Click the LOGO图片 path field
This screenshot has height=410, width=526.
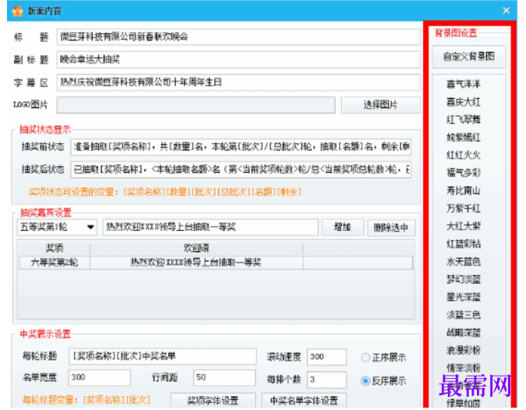pyautogui.click(x=196, y=105)
